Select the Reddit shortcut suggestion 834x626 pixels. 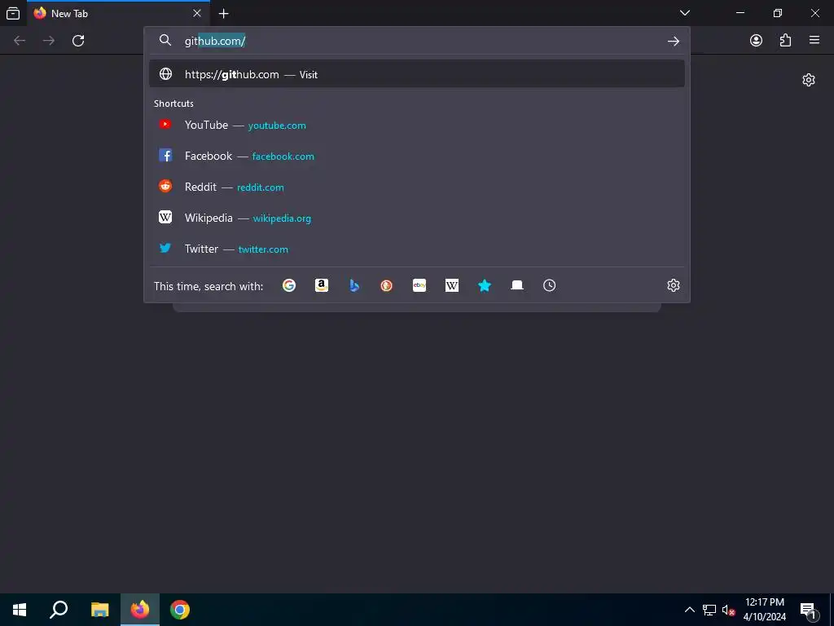click(417, 187)
